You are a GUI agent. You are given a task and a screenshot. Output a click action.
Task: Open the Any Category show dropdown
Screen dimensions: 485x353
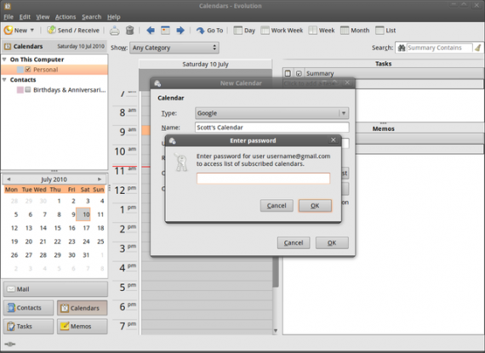tap(174, 48)
